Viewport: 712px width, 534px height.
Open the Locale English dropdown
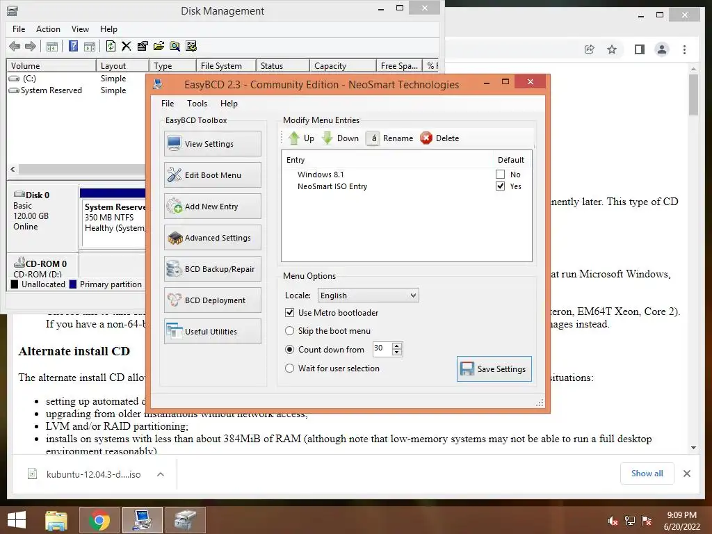point(369,295)
